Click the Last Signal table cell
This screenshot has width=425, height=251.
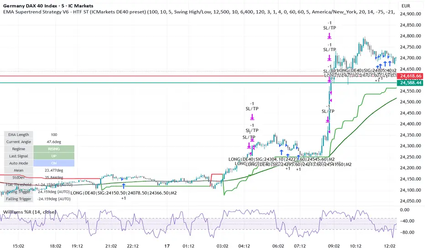coord(18,156)
